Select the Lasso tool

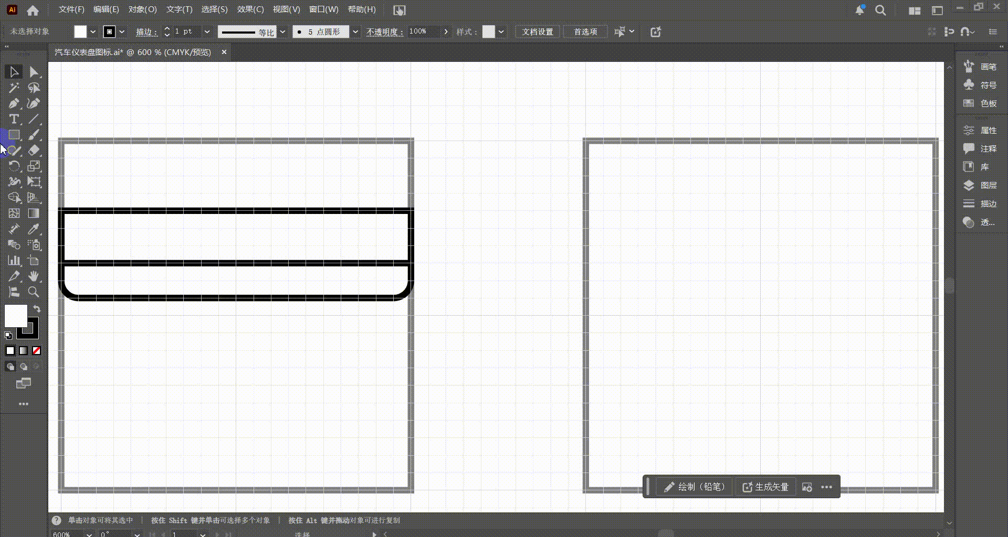[34, 88]
